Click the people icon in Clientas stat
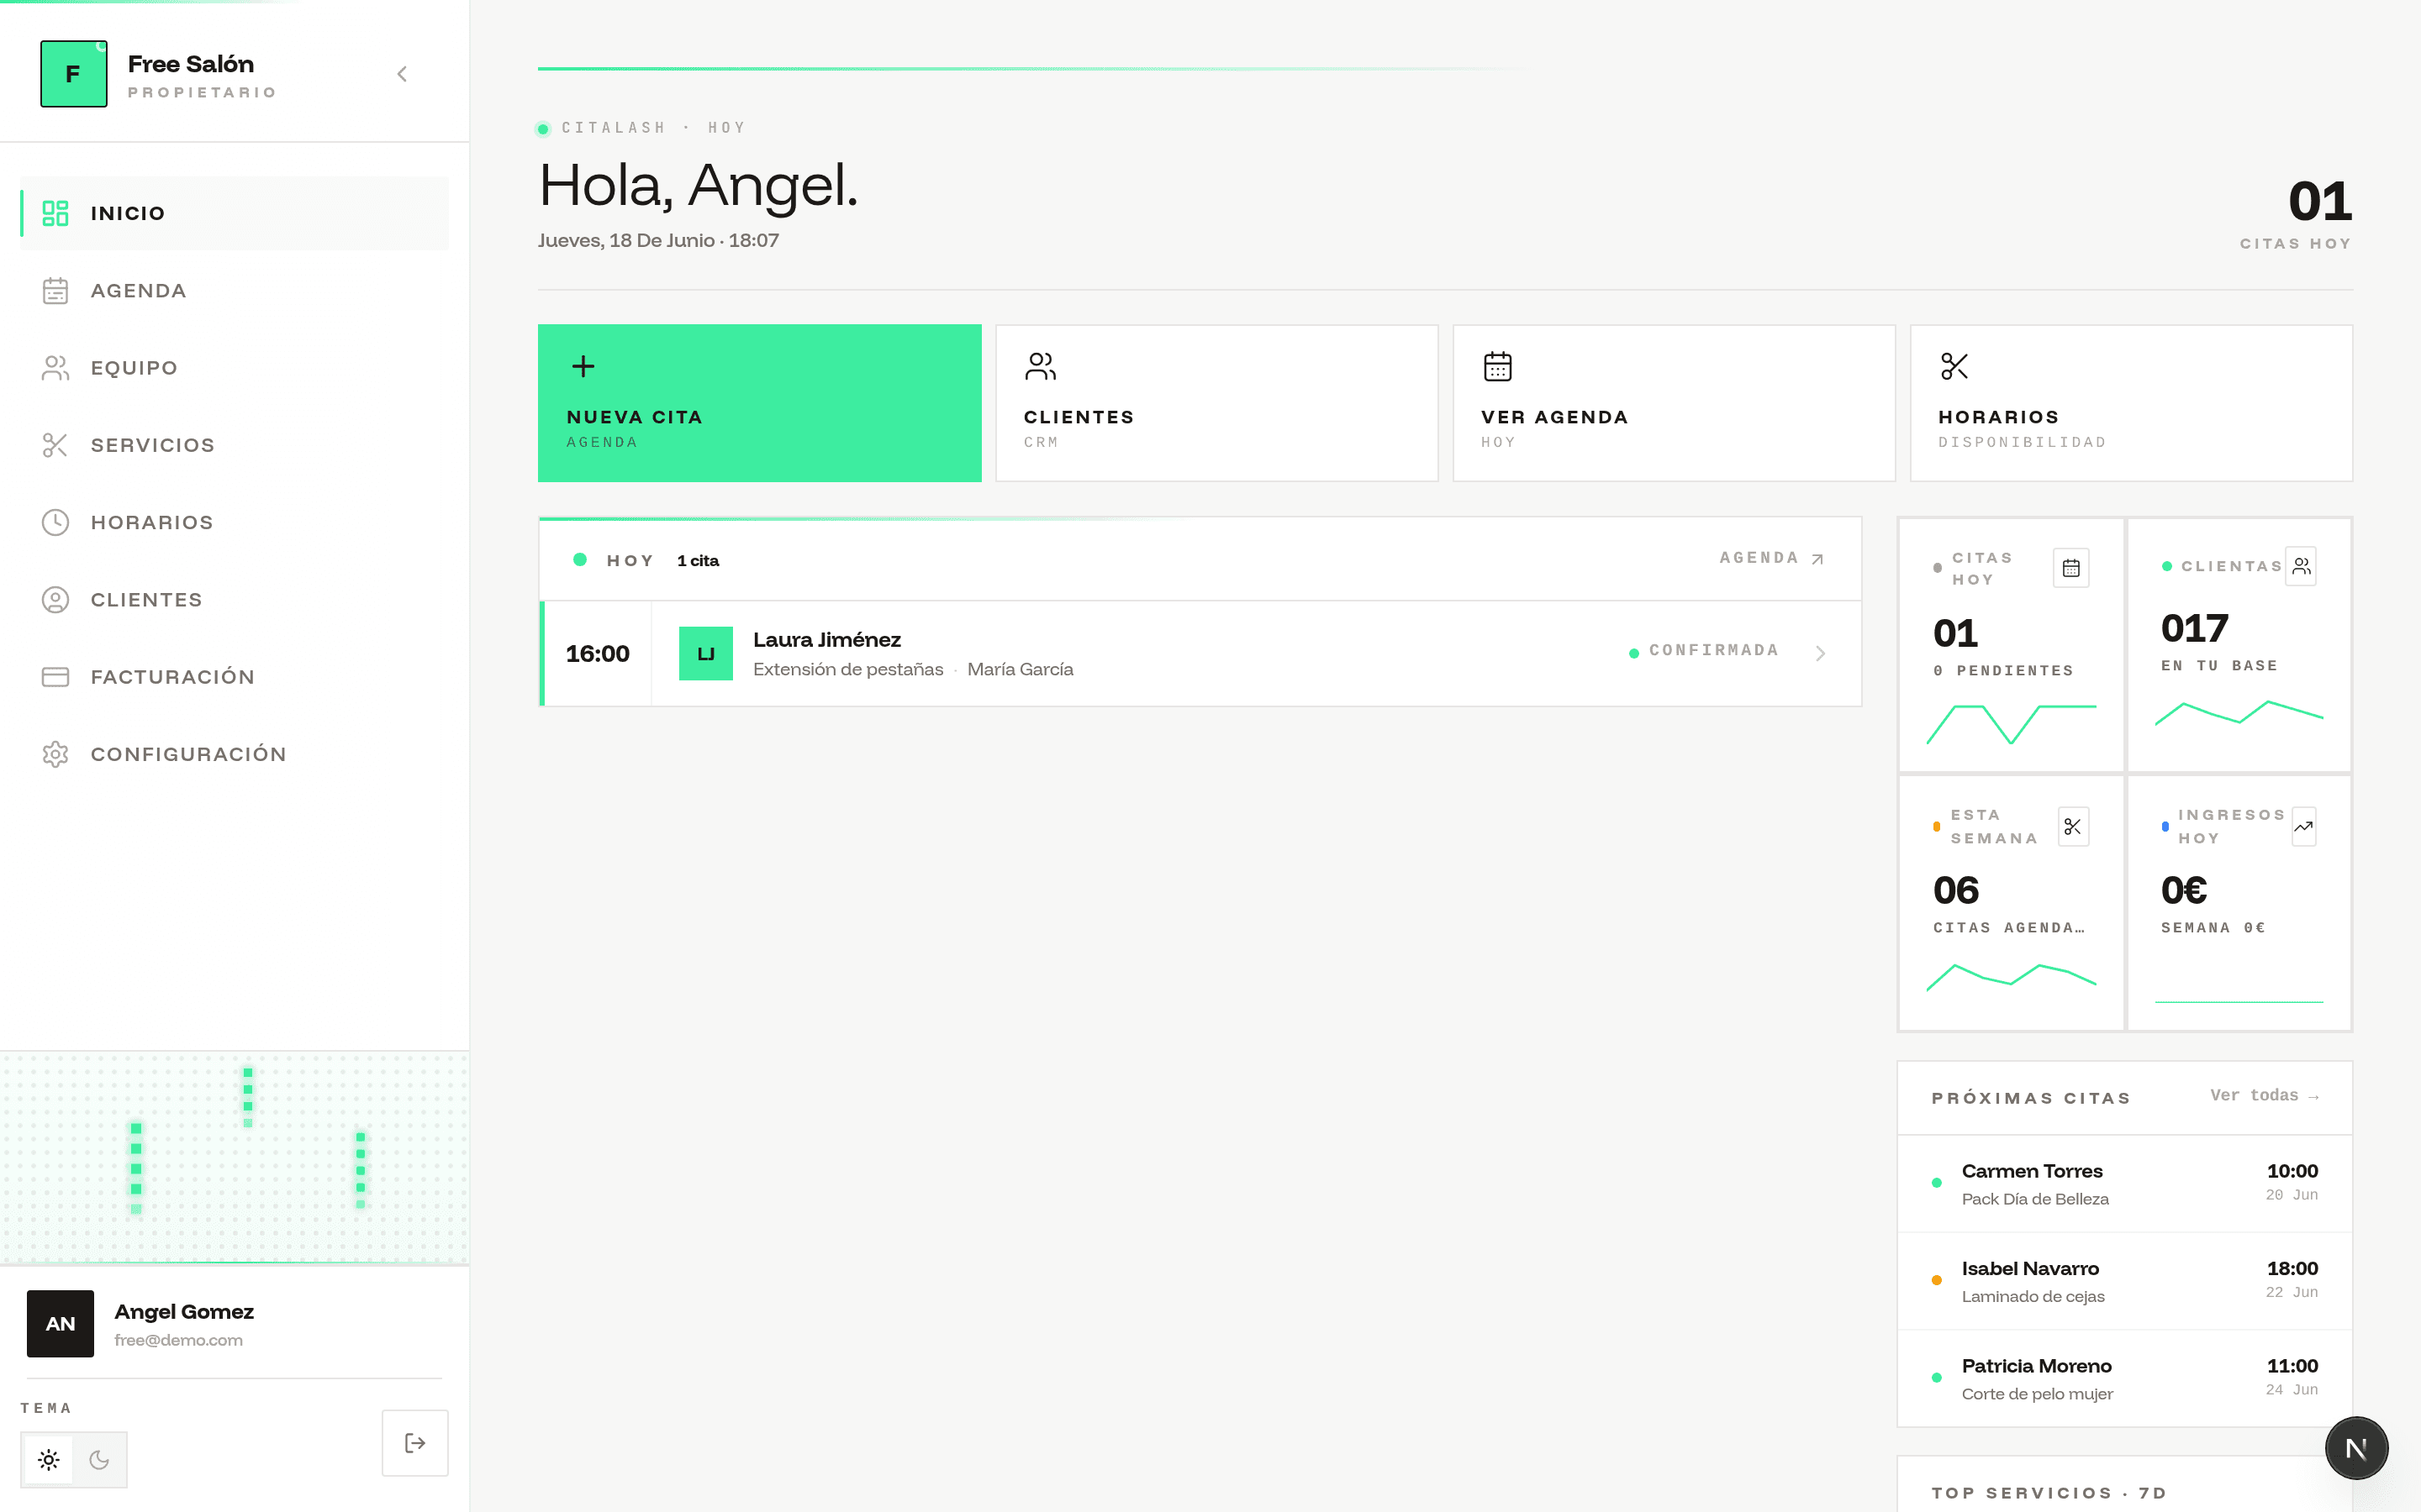Screen dimensions: 2421x1512 click(2301, 566)
